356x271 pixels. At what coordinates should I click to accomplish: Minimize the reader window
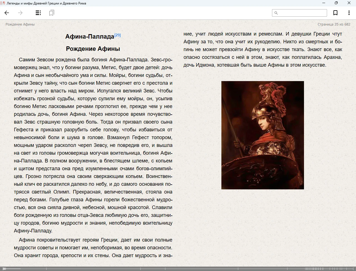pyautogui.click(x=323, y=3)
